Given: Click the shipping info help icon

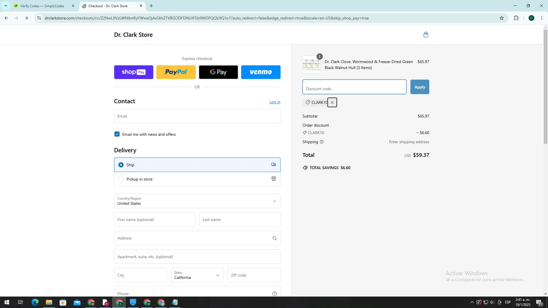Looking at the screenshot, I should [x=321, y=142].
